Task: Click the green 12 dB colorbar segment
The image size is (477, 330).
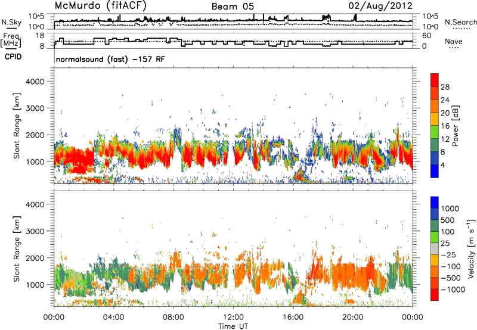Action: pyautogui.click(x=435, y=133)
